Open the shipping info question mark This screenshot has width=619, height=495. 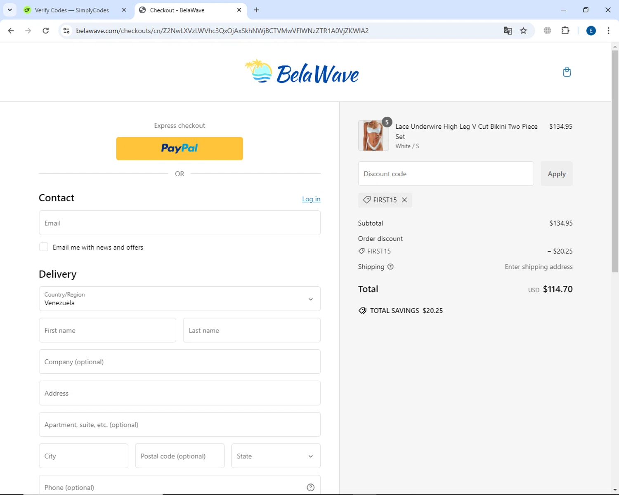[x=390, y=266]
